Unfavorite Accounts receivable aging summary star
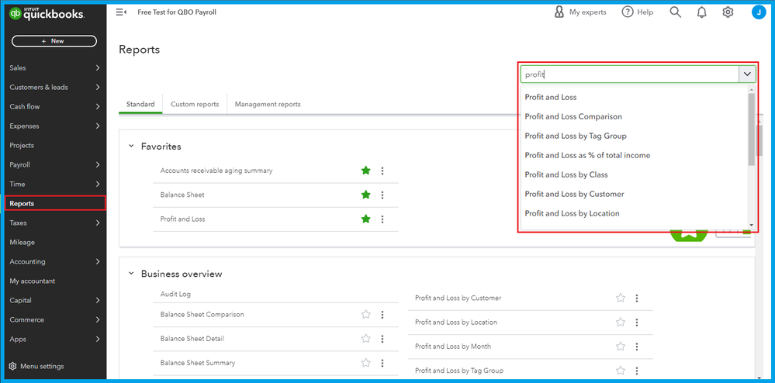Image resolution: width=775 pixels, height=383 pixels. pos(366,171)
